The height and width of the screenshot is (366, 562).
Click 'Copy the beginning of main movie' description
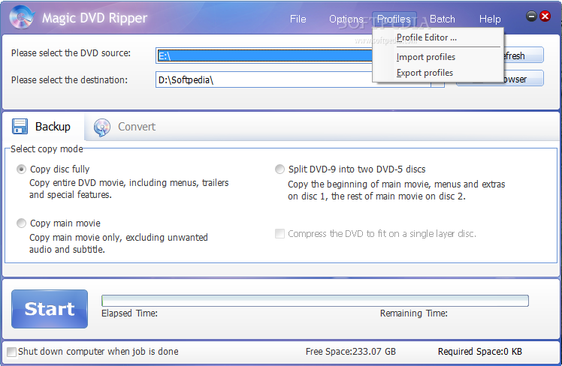click(397, 190)
